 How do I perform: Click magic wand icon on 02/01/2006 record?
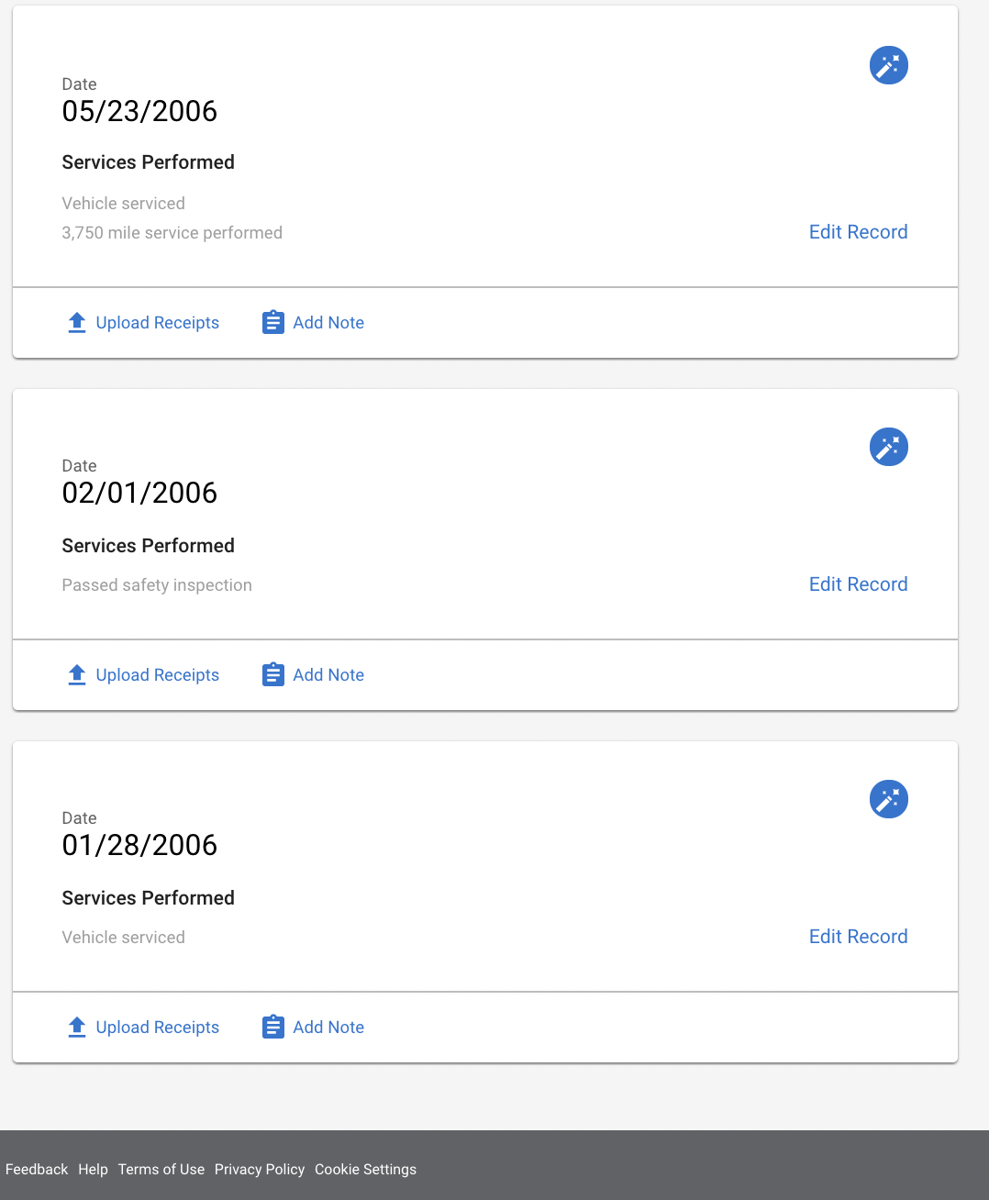tap(888, 447)
